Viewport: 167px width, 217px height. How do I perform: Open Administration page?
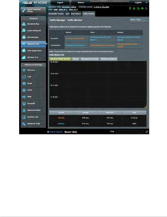tap(33, 110)
